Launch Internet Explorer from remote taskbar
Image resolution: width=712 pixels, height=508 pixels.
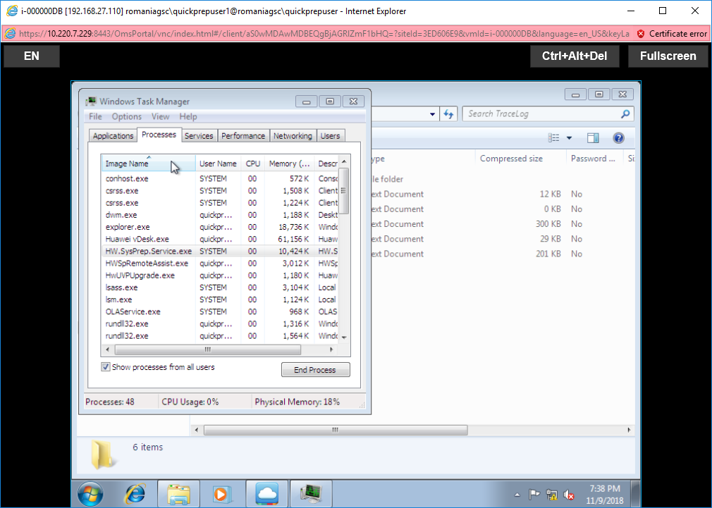point(135,493)
